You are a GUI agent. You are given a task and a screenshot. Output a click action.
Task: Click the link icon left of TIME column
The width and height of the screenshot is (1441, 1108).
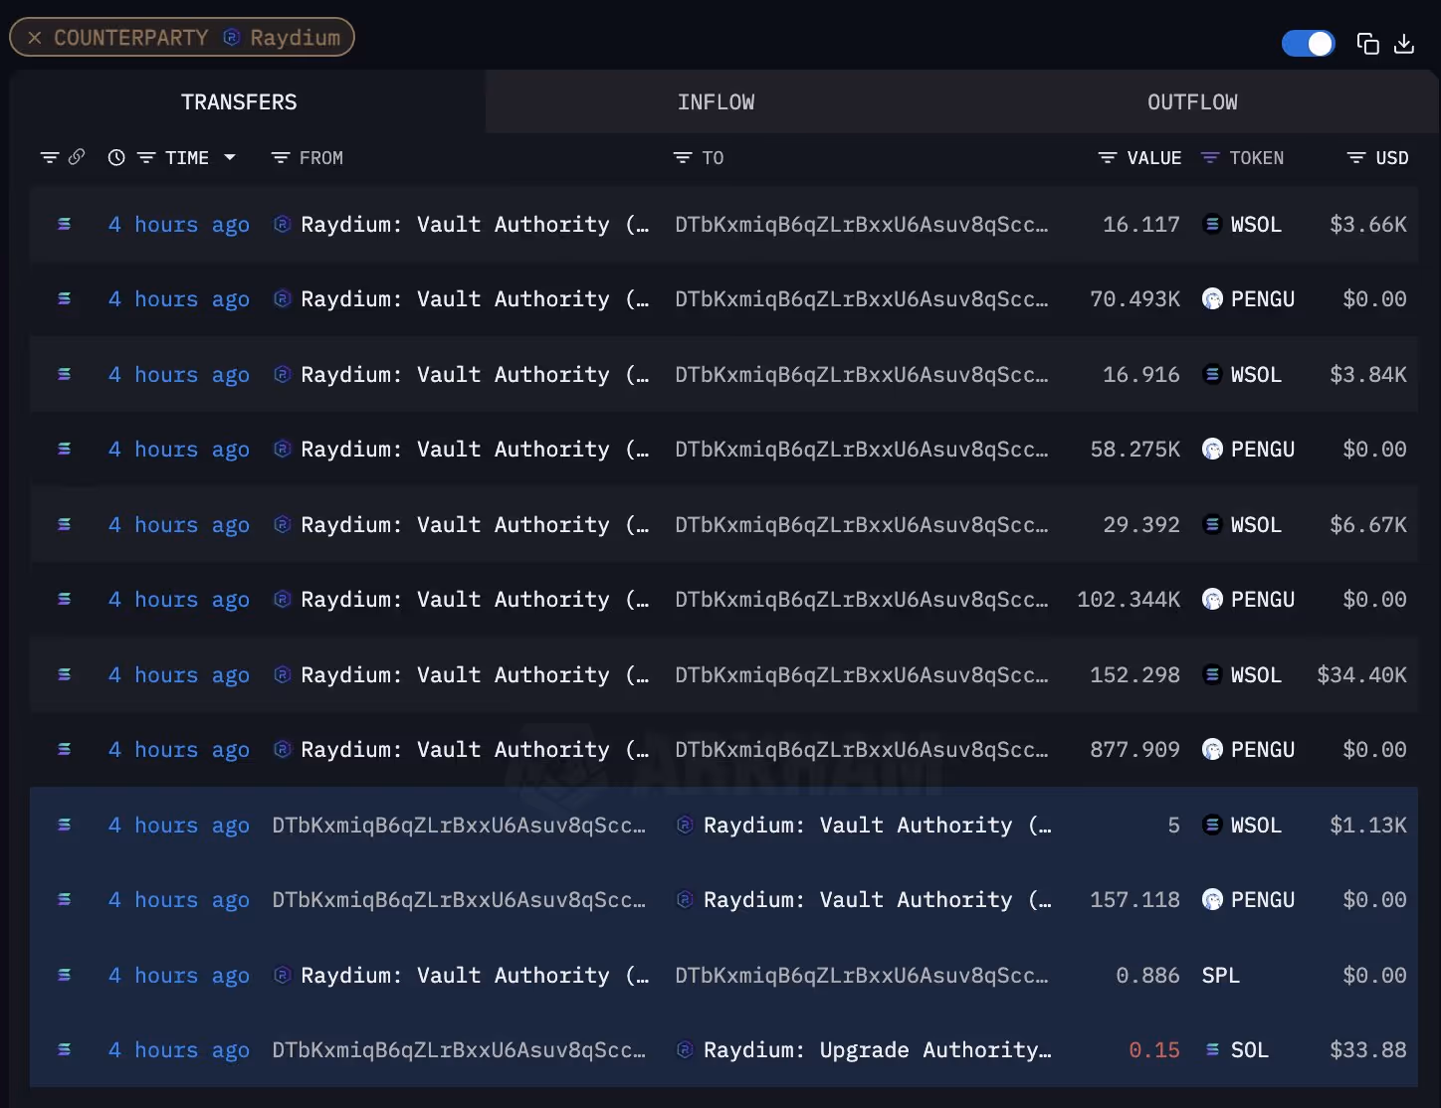point(79,157)
